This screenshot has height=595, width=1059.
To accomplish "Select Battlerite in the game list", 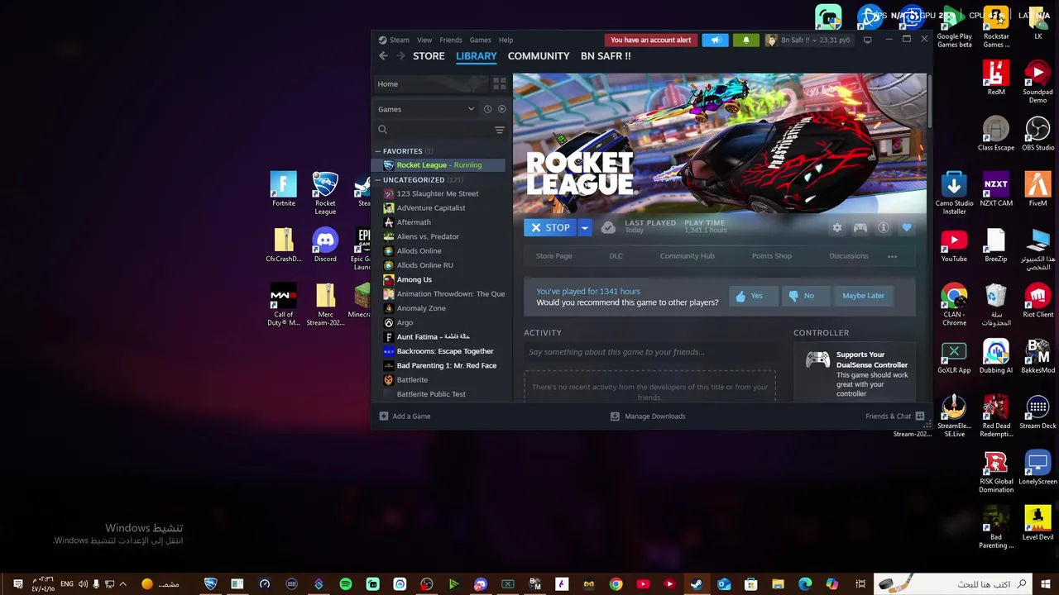I will (412, 380).
